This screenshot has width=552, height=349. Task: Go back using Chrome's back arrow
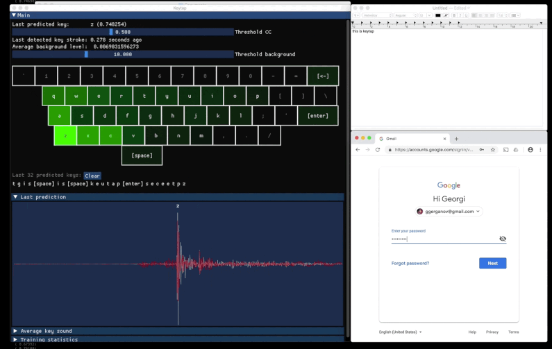[358, 150]
